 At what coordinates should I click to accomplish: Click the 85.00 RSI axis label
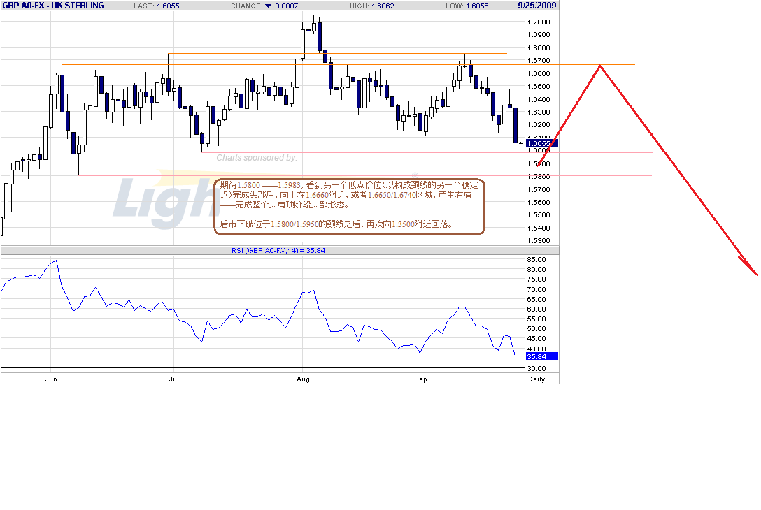pyautogui.click(x=536, y=259)
